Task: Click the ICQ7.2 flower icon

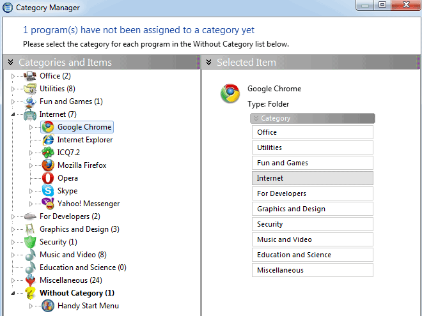Action: [x=48, y=153]
